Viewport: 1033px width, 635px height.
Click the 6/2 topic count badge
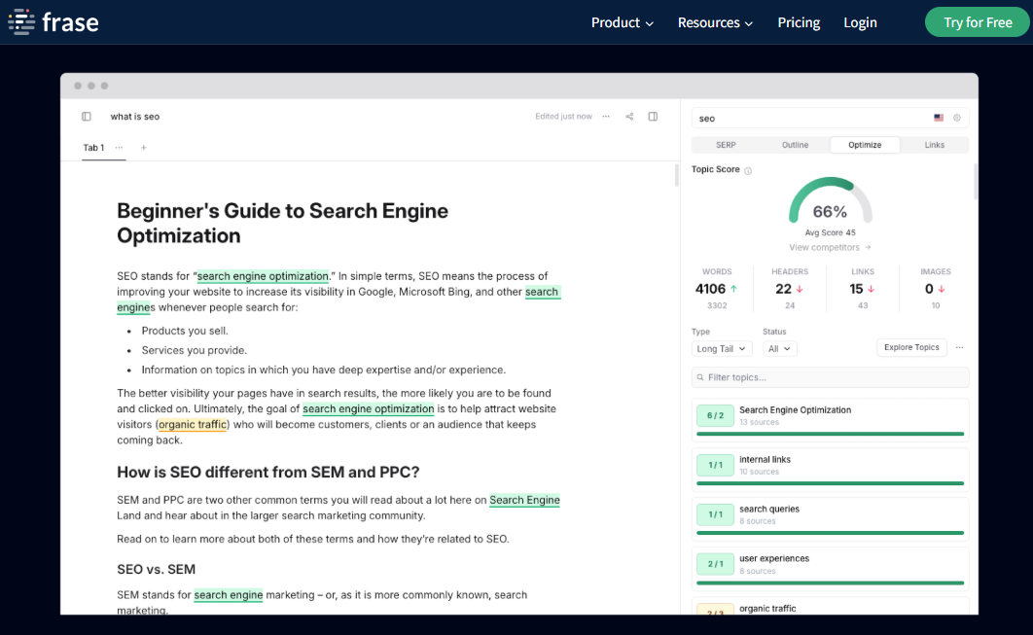pos(716,415)
